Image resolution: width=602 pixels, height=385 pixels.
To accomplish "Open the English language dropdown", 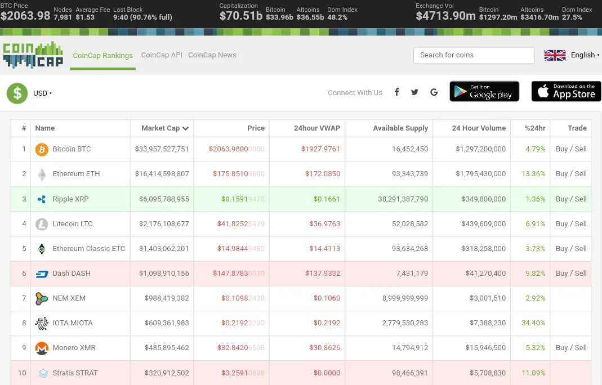I will coord(585,55).
